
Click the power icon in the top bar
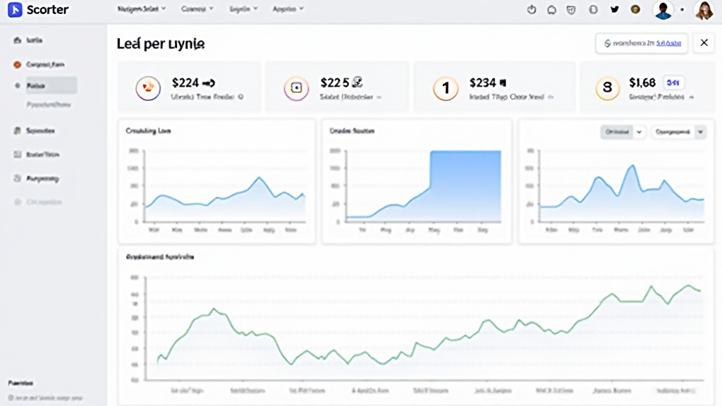click(x=532, y=9)
